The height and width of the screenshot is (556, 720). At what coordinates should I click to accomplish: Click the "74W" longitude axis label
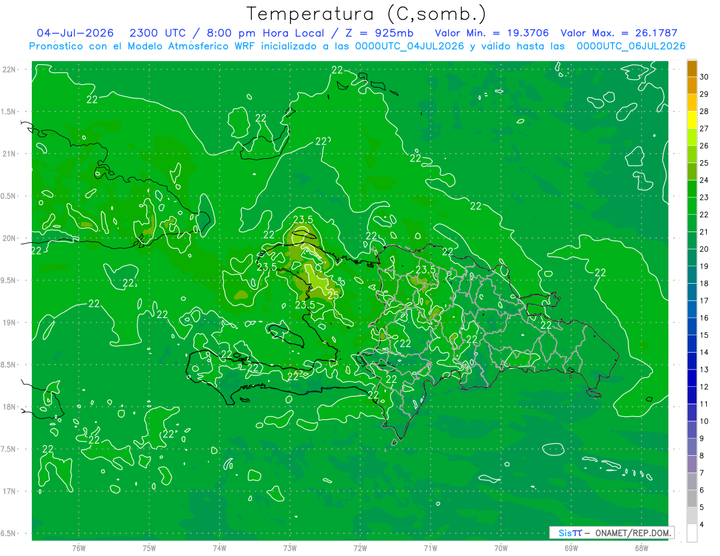coord(220,548)
